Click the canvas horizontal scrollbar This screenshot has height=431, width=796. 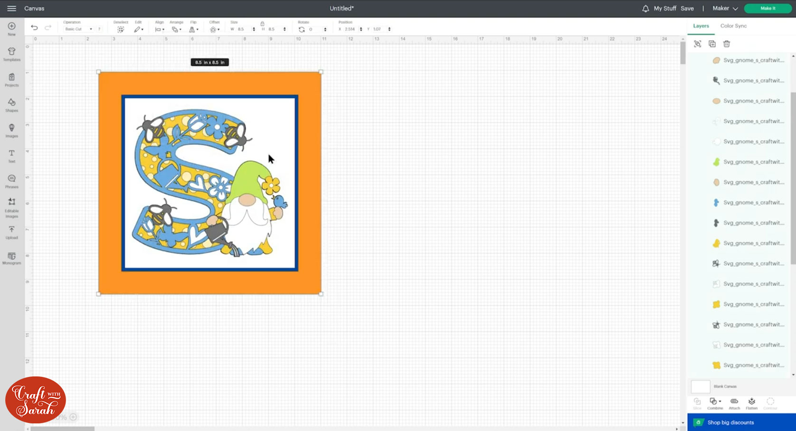pyautogui.click(x=62, y=429)
